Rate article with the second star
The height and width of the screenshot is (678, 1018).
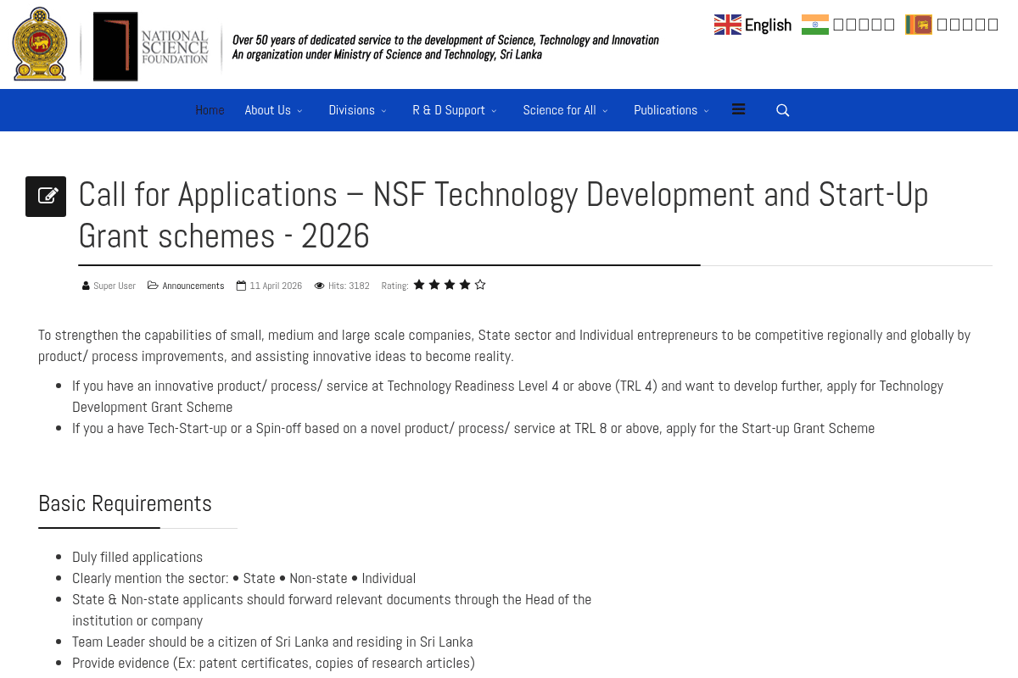[x=434, y=285]
